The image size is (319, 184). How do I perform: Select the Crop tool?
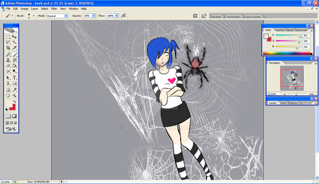tap(8, 48)
